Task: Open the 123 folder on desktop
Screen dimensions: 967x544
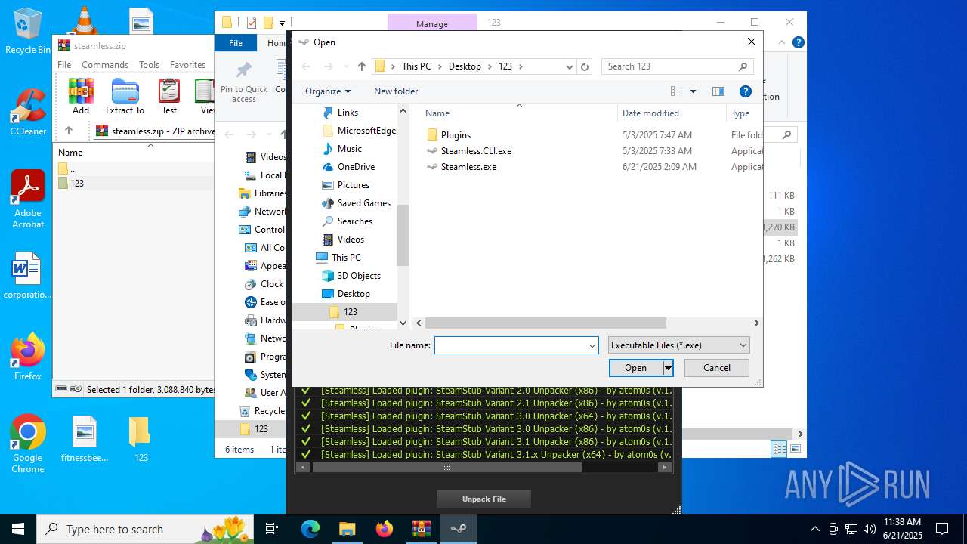Action: pyautogui.click(x=141, y=439)
